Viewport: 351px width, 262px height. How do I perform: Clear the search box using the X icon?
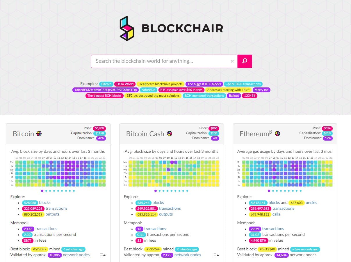pyautogui.click(x=232, y=61)
